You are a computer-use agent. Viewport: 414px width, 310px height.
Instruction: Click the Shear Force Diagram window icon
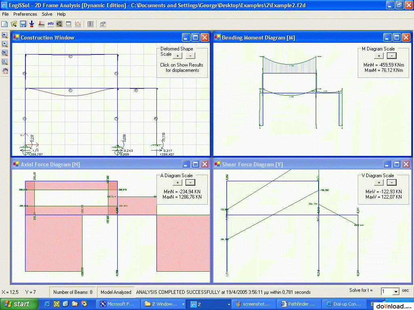coord(217,164)
